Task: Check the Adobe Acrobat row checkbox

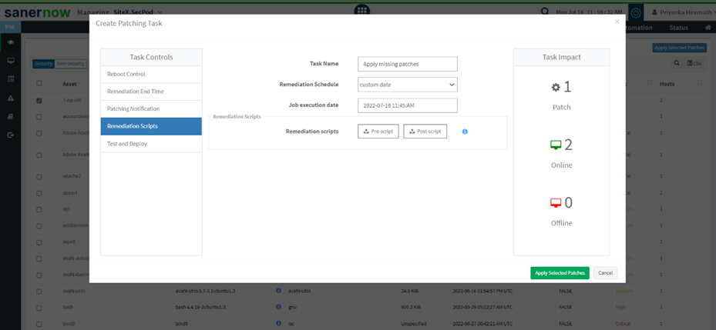Action: coord(39,134)
